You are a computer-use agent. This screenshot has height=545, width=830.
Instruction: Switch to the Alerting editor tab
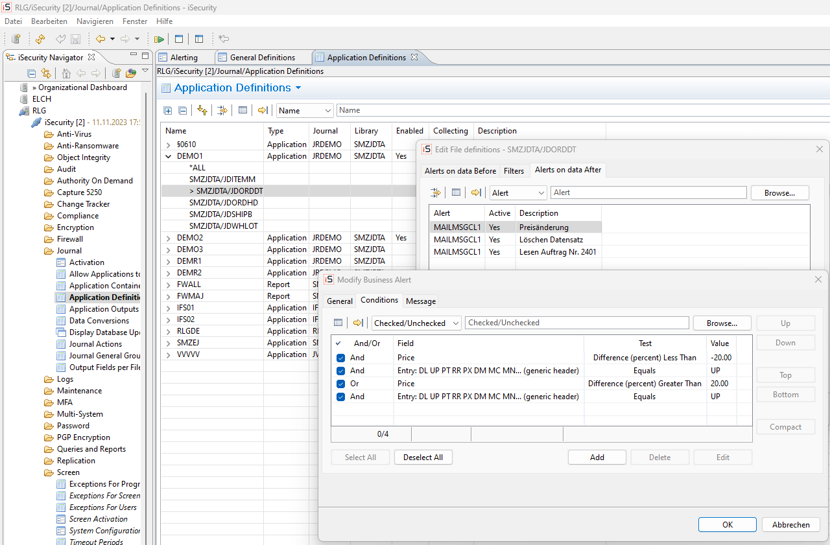184,58
